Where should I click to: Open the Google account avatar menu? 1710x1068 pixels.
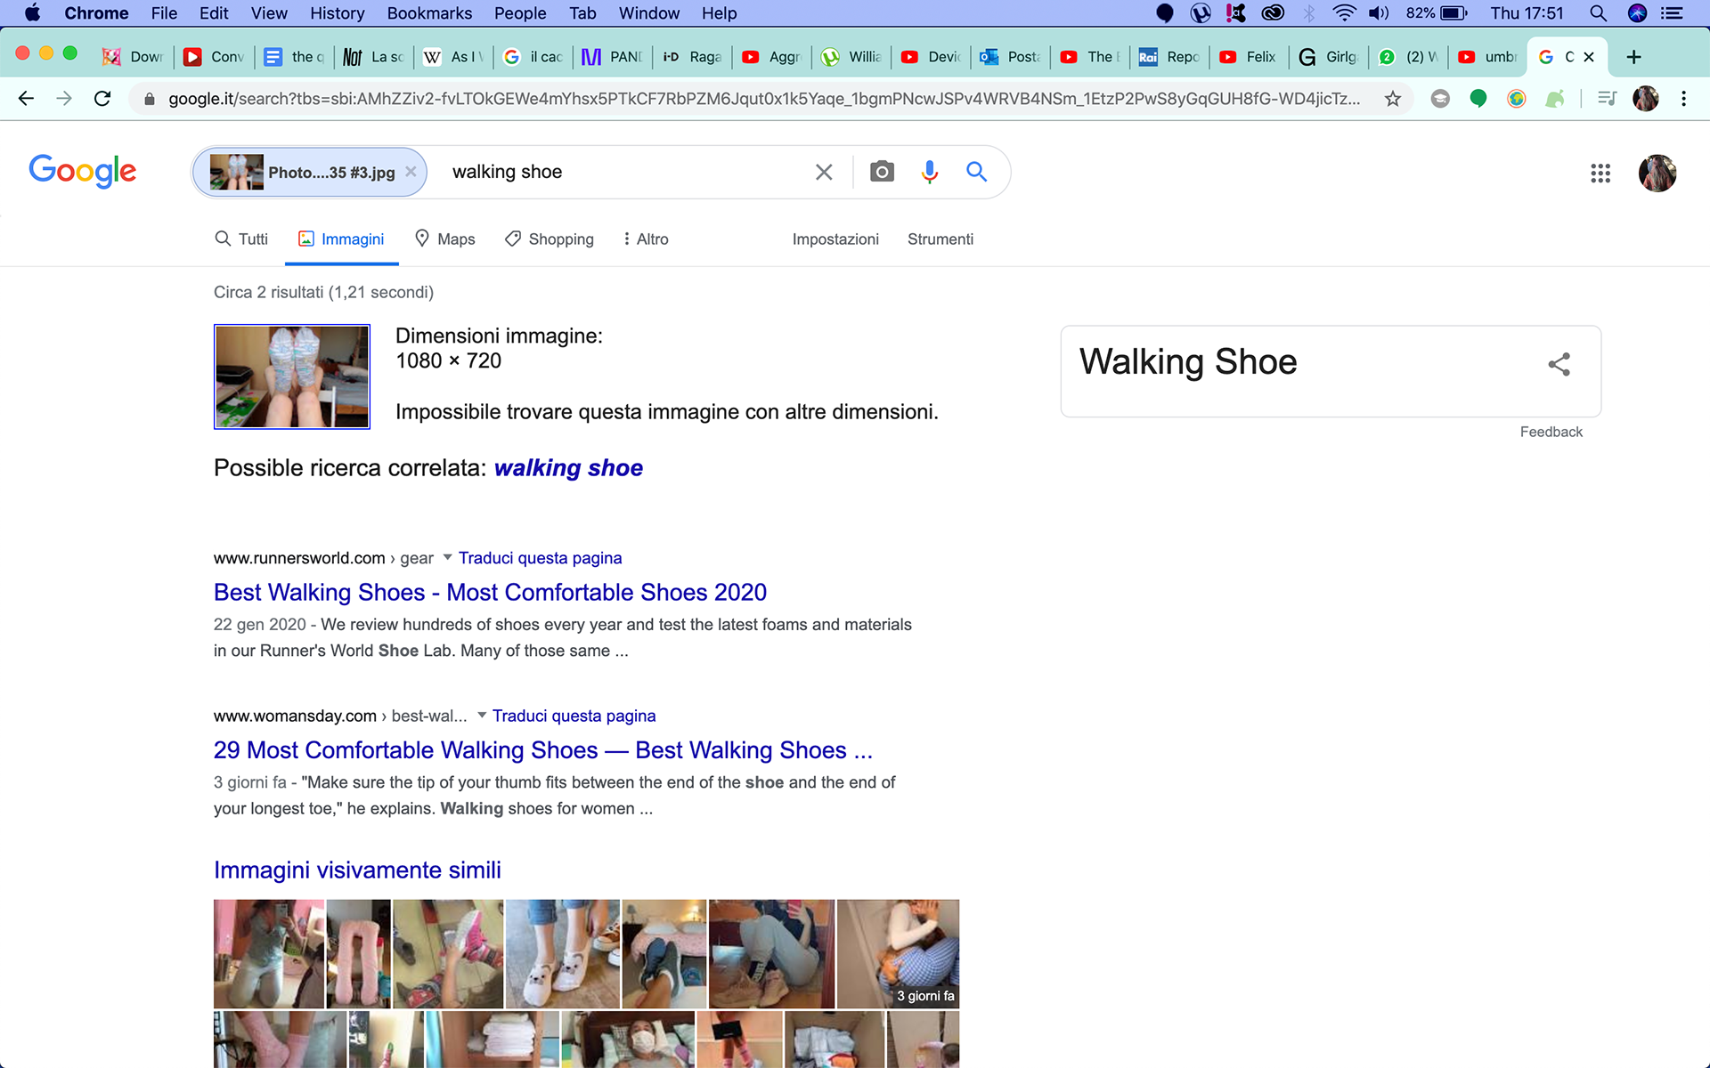(1657, 174)
